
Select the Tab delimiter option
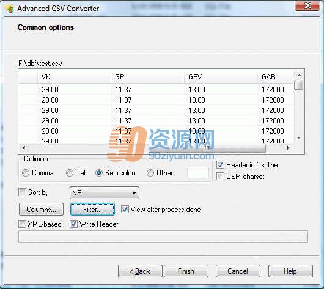pos(70,173)
